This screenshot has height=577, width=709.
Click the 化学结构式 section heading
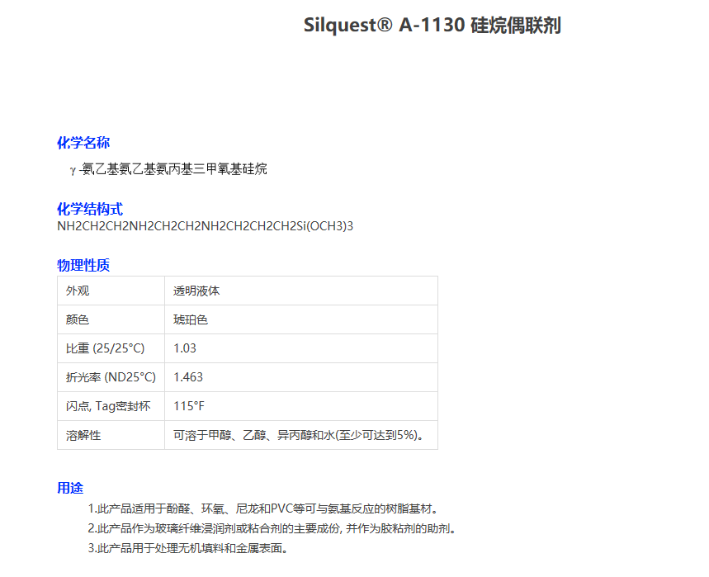click(x=89, y=209)
